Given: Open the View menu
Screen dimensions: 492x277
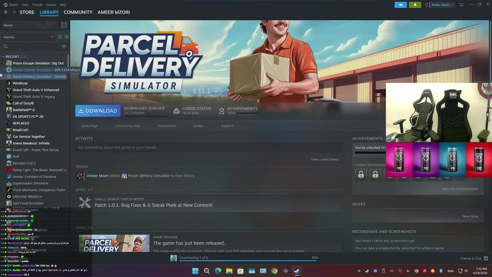Looking at the screenshot, I should pos(25,5).
